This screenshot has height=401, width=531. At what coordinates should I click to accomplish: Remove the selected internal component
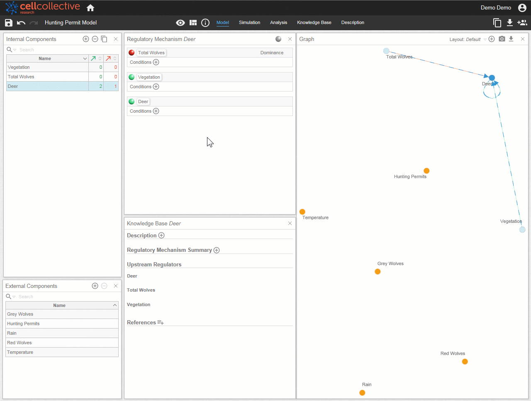pyautogui.click(x=95, y=39)
